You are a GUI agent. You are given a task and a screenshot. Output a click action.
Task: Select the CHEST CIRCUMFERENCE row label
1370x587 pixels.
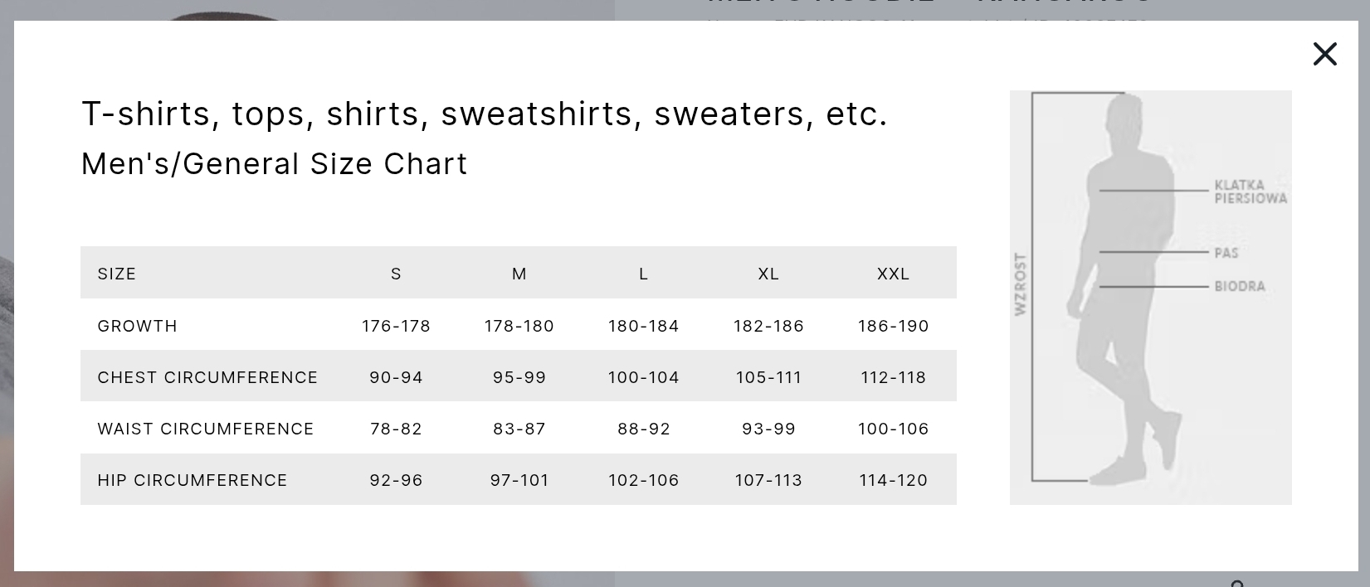[x=207, y=377]
